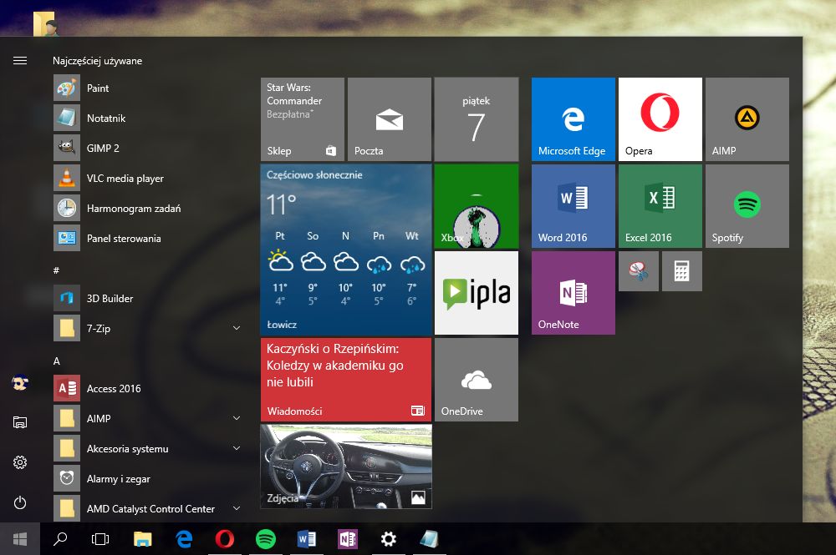Launch the AIMP tile
This screenshot has width=836, height=555.
coord(747,119)
